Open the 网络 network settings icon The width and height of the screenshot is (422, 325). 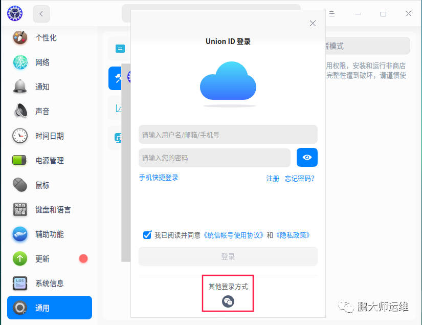[20, 62]
